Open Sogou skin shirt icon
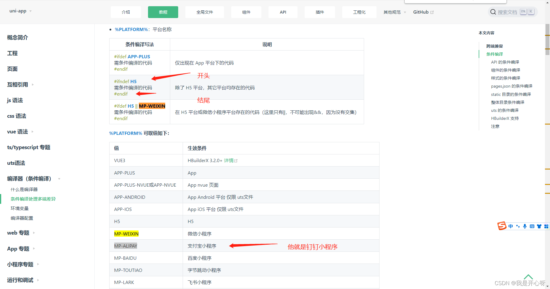This screenshot has width=550, height=289. point(539,226)
